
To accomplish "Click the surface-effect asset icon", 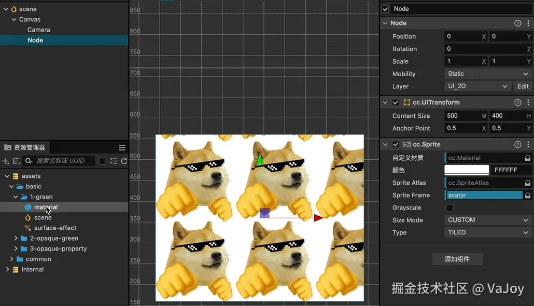I will point(28,228).
